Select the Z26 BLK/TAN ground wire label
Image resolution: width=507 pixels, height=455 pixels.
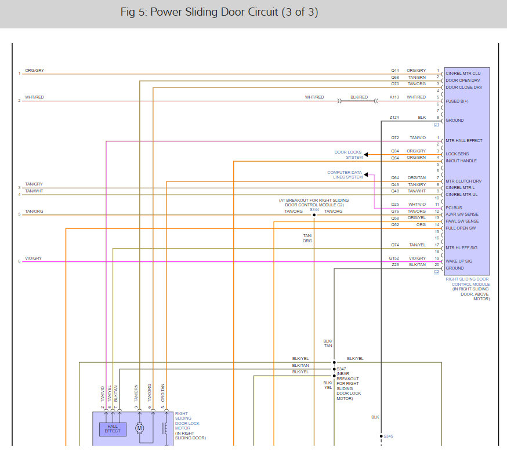pos(406,264)
